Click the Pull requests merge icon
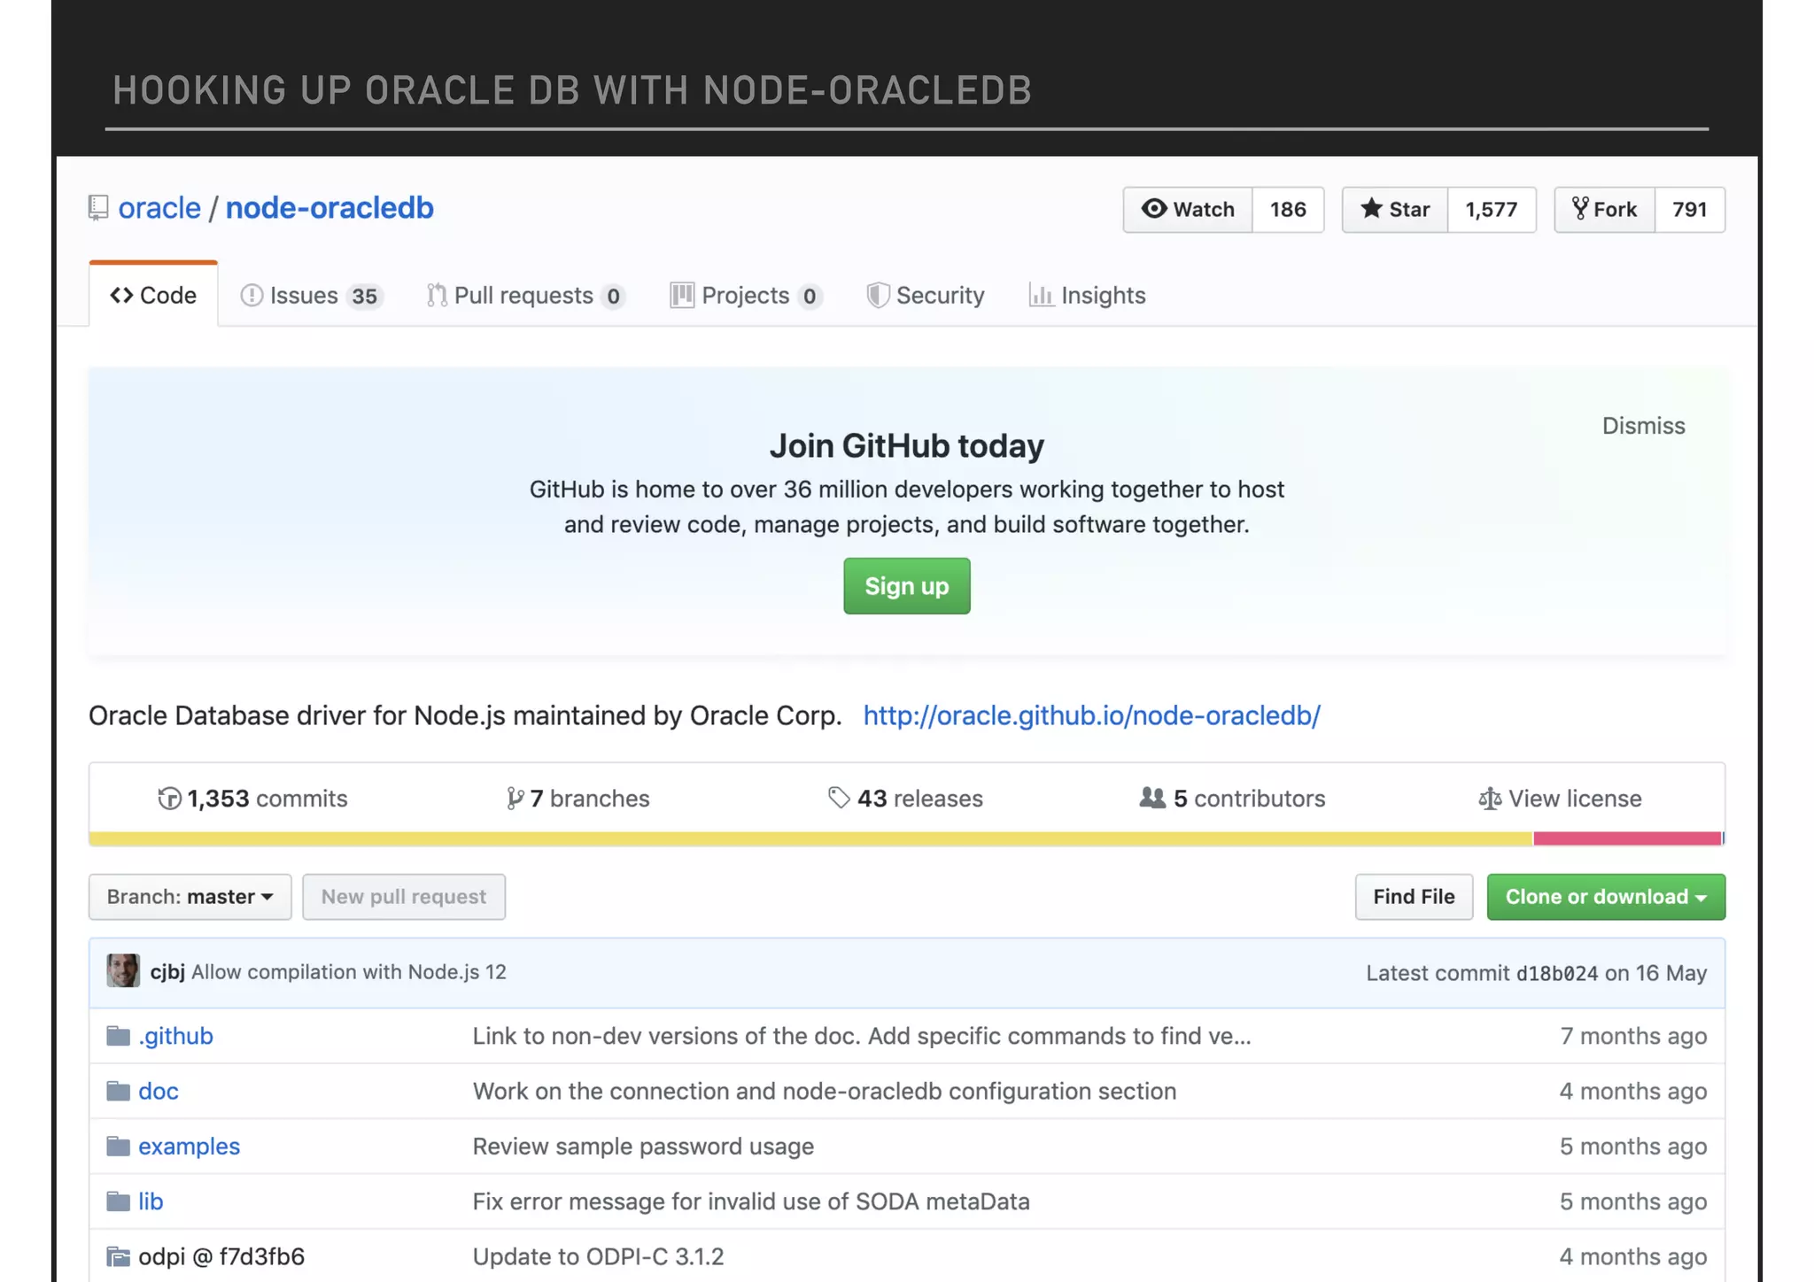The image size is (1814, 1282). [437, 295]
